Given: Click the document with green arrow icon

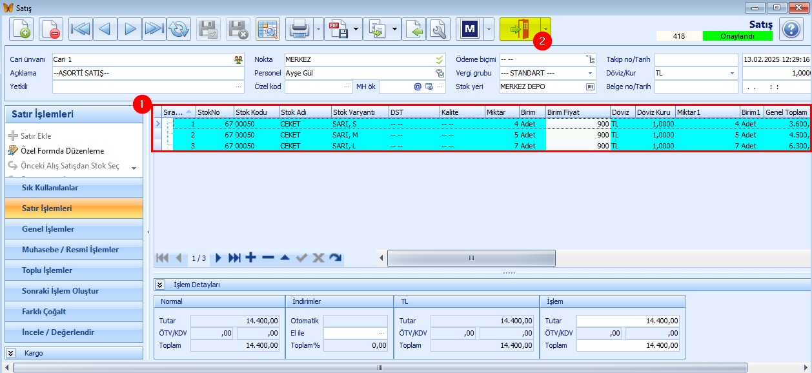Looking at the screenshot, I should pos(415,29).
